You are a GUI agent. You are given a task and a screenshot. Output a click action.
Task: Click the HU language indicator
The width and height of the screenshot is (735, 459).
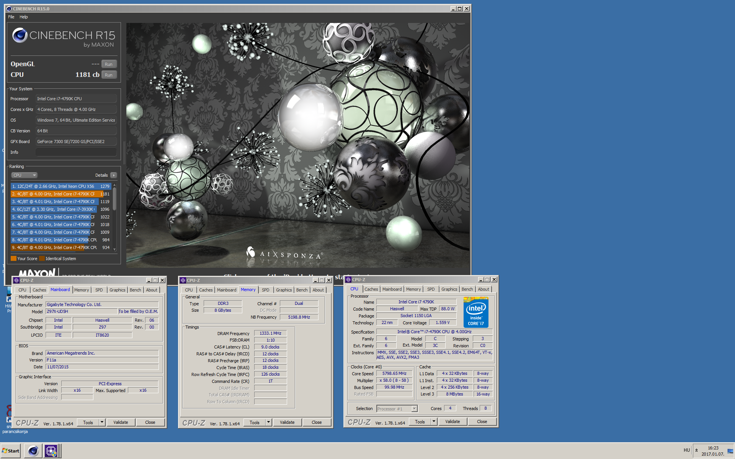coord(687,450)
